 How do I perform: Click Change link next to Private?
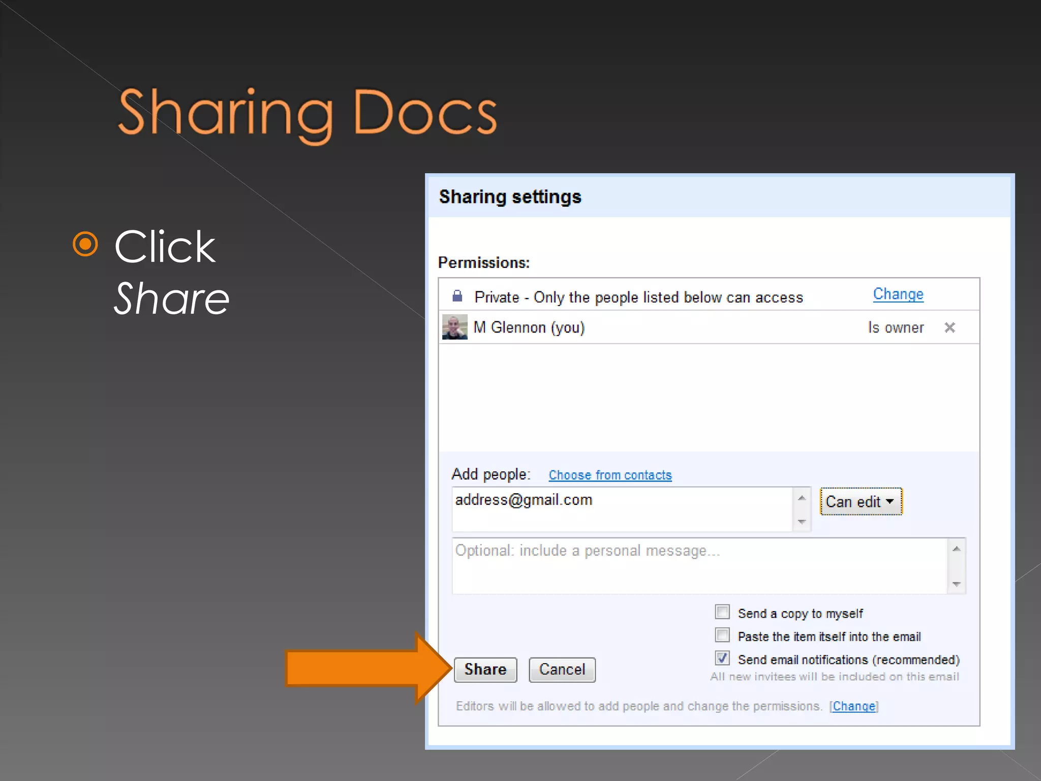[898, 294]
